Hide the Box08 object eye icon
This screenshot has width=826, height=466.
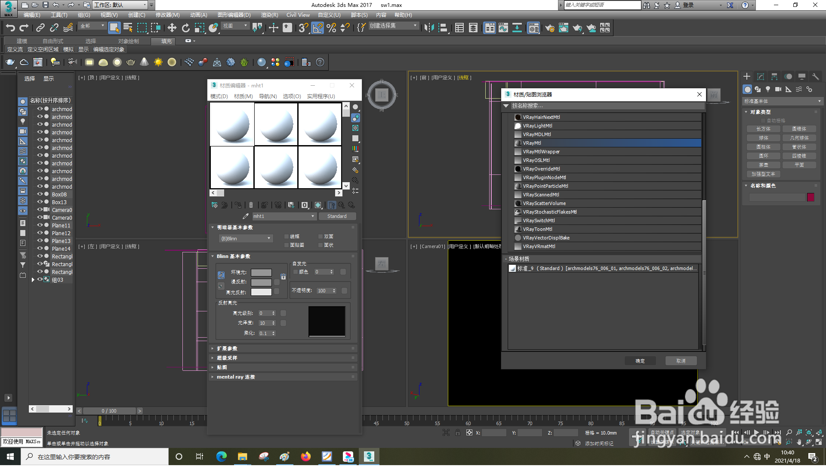coord(40,195)
